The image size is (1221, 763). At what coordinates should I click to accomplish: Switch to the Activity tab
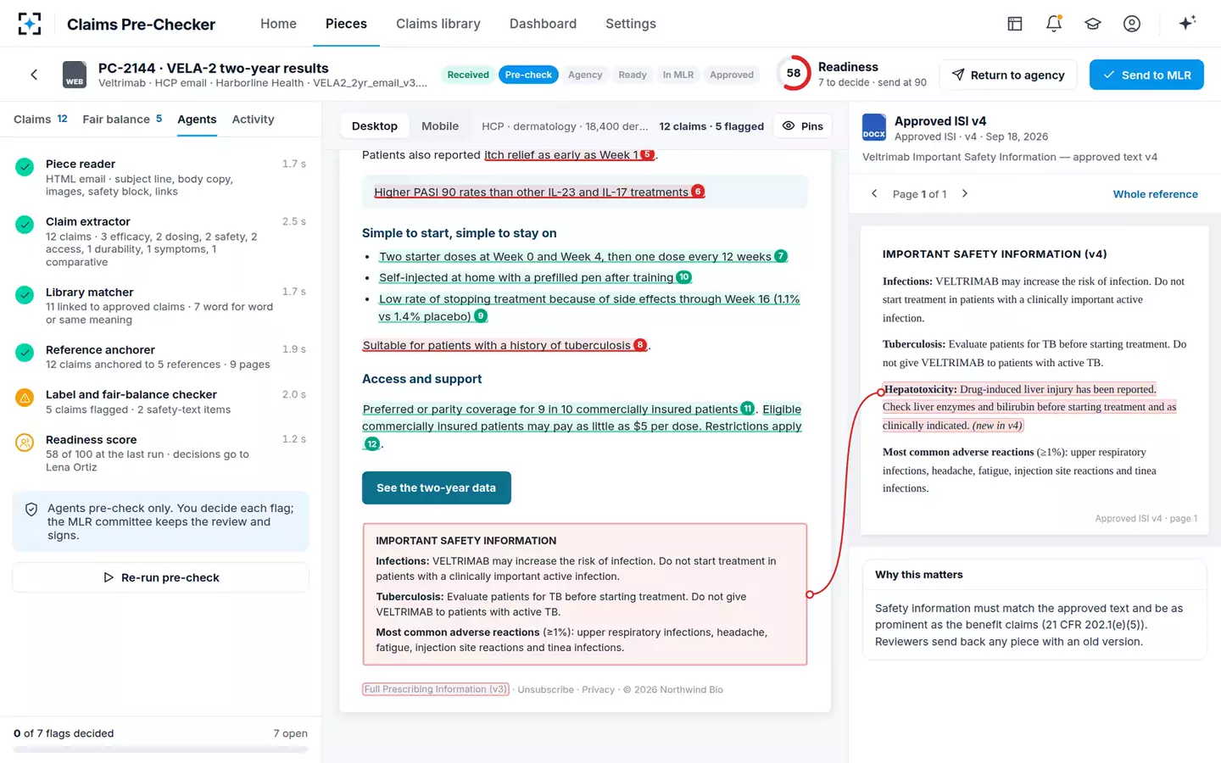[253, 120]
